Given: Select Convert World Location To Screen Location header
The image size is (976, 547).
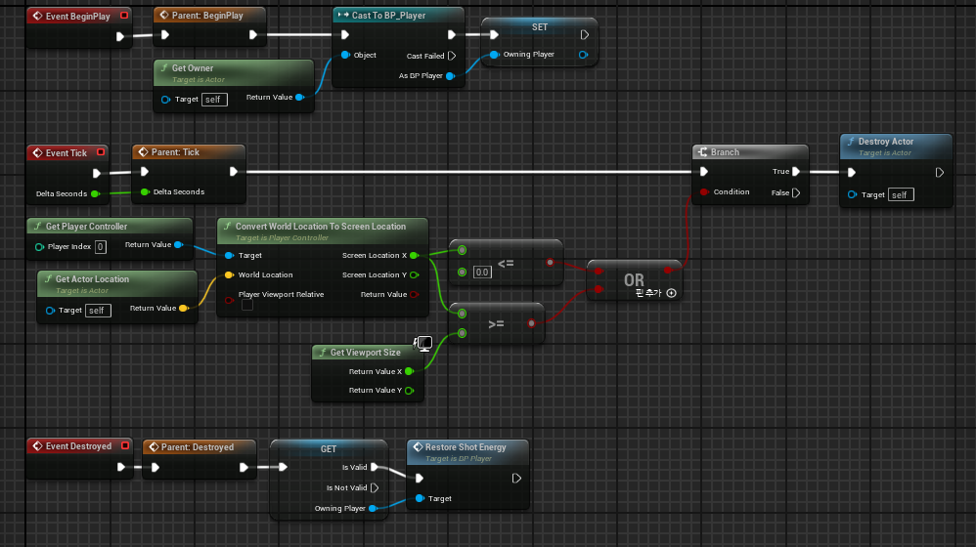Looking at the screenshot, I should (x=323, y=231).
